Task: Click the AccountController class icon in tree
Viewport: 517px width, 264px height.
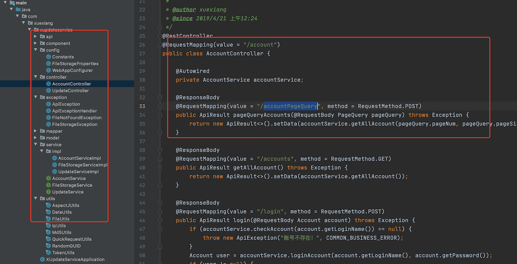Action: coord(48,84)
